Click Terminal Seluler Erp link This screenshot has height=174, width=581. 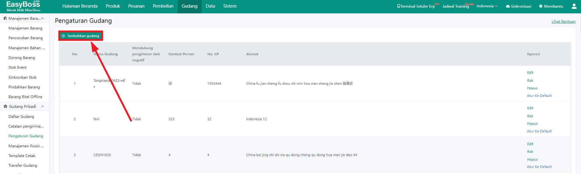point(417,6)
